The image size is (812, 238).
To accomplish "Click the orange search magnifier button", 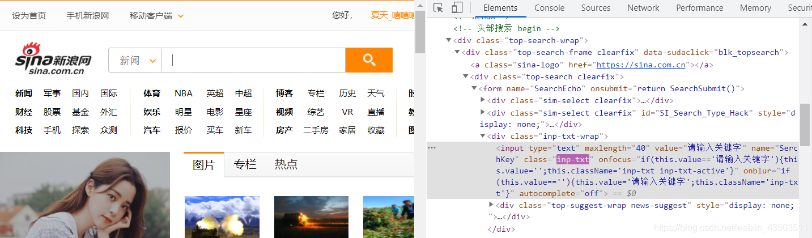I will point(369,60).
